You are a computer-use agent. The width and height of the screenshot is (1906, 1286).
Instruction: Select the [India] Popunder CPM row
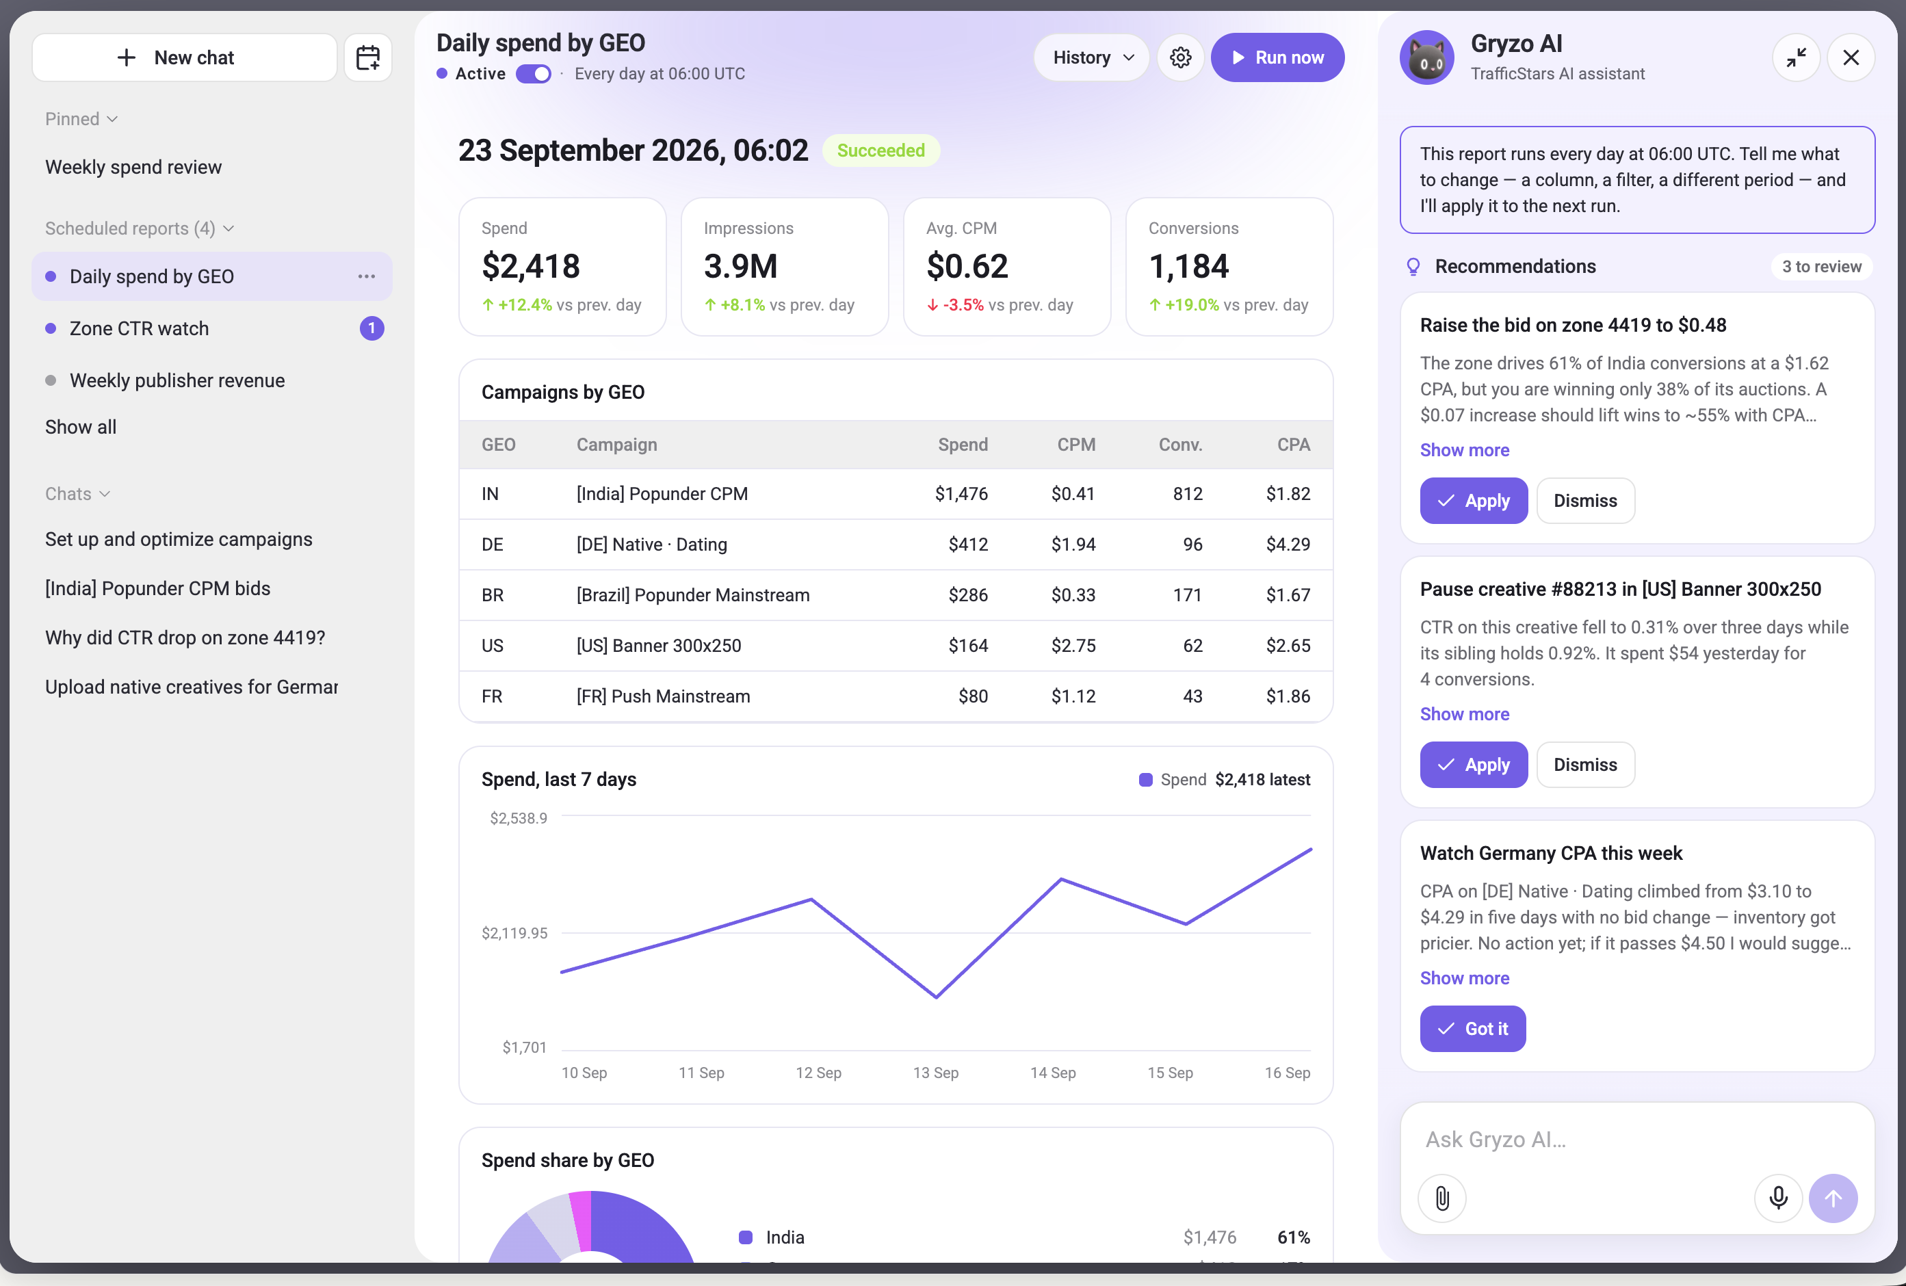coord(896,494)
